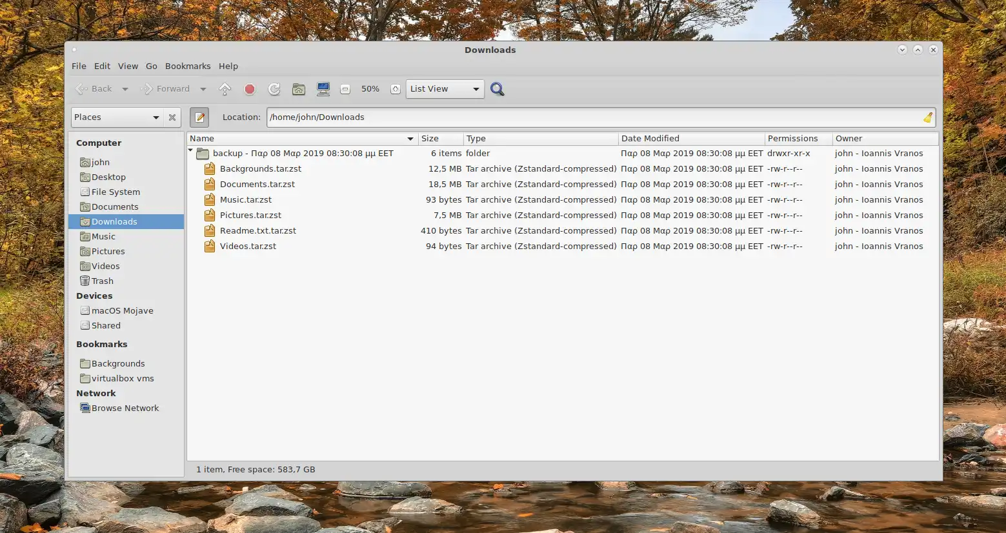Click the Forward button
1006x533 pixels.
click(x=165, y=89)
